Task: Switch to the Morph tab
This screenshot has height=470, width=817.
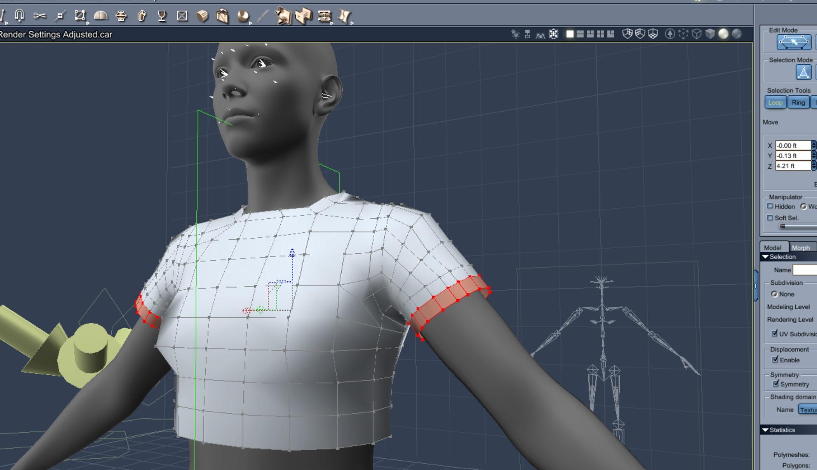Action: pyautogui.click(x=800, y=247)
